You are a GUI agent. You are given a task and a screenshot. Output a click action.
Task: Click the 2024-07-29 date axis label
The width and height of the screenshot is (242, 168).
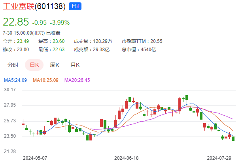coord(219,158)
